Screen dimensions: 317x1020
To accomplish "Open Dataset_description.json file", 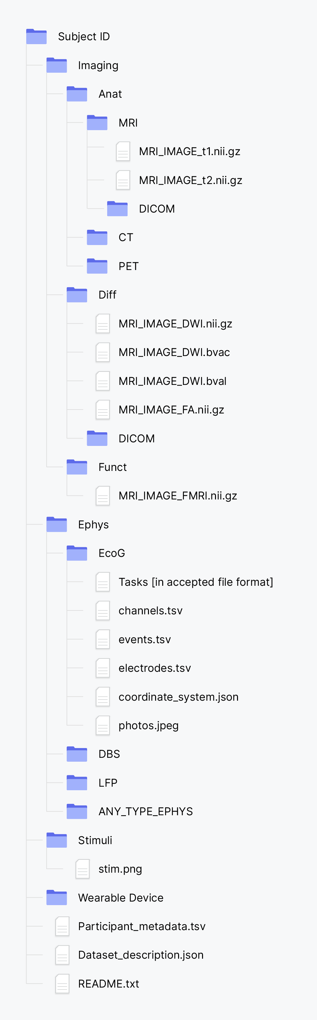I will [x=141, y=955].
